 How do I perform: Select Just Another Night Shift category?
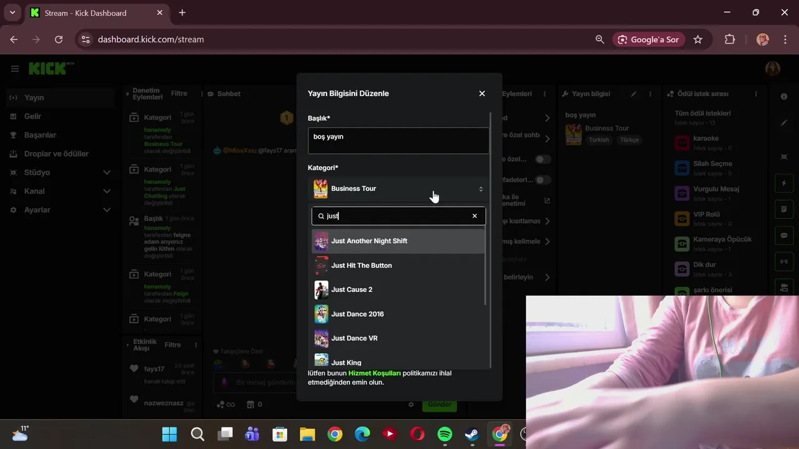tap(398, 241)
